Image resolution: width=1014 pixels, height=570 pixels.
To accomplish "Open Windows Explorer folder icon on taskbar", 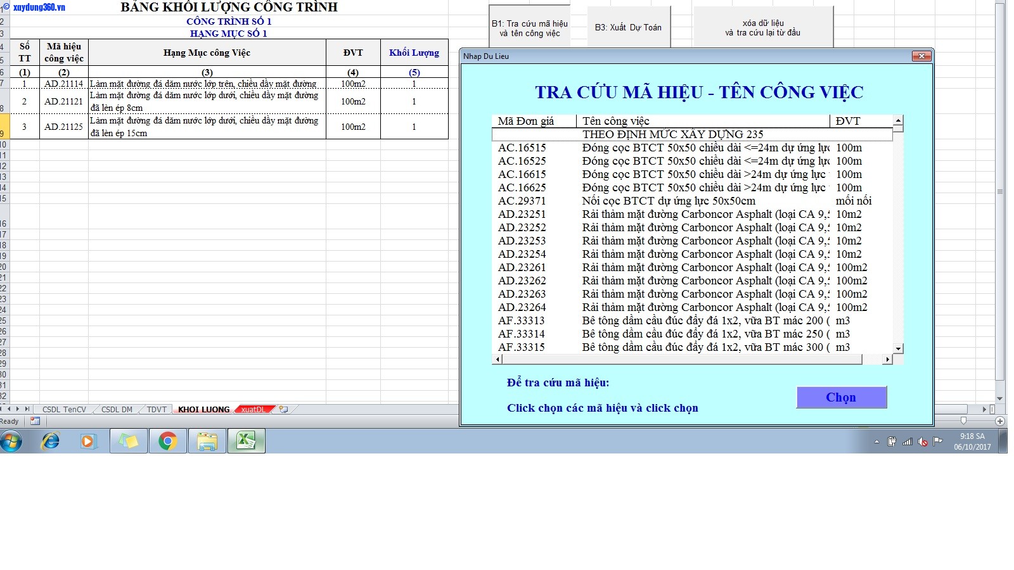I will [x=207, y=441].
